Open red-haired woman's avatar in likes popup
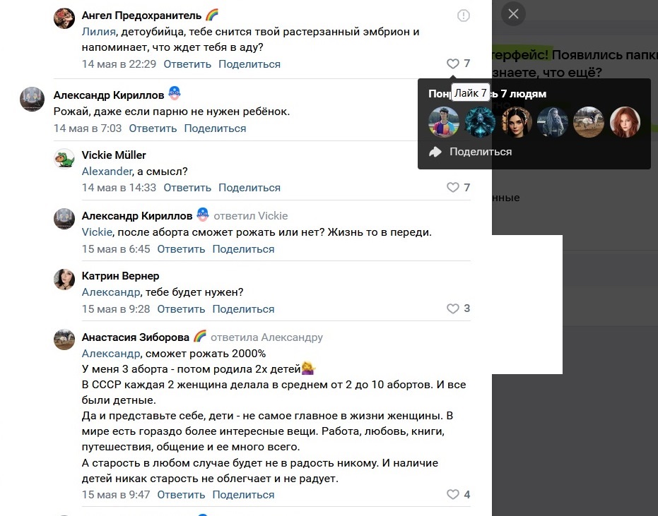658x516 pixels. [625, 122]
